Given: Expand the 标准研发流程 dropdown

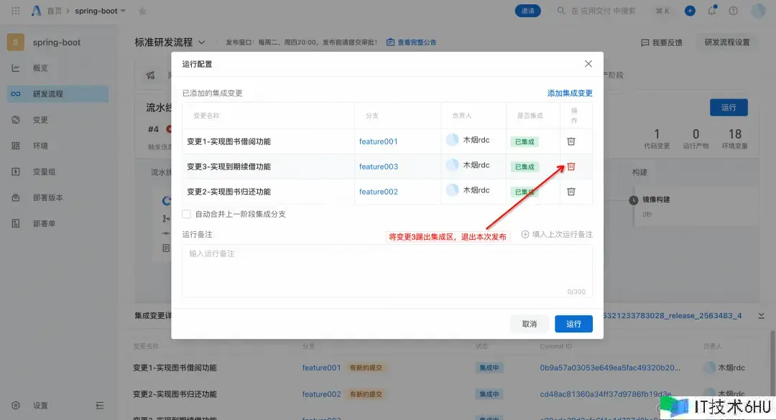Looking at the screenshot, I should [202, 42].
